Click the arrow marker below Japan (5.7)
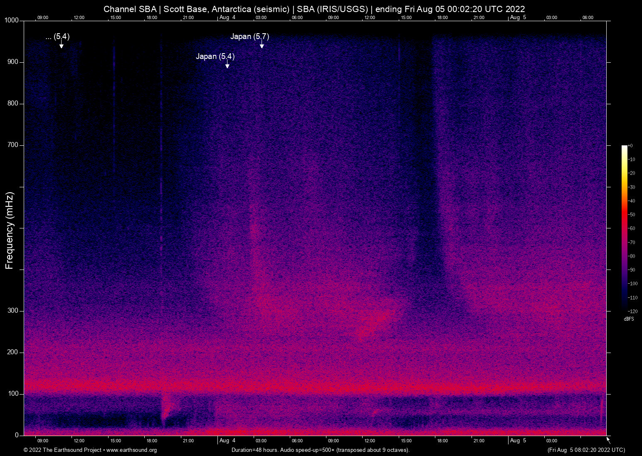Image resolution: width=642 pixels, height=456 pixels. click(262, 45)
